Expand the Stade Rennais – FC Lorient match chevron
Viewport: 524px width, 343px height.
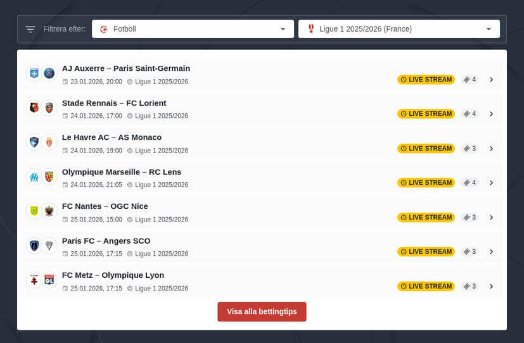coord(491,114)
